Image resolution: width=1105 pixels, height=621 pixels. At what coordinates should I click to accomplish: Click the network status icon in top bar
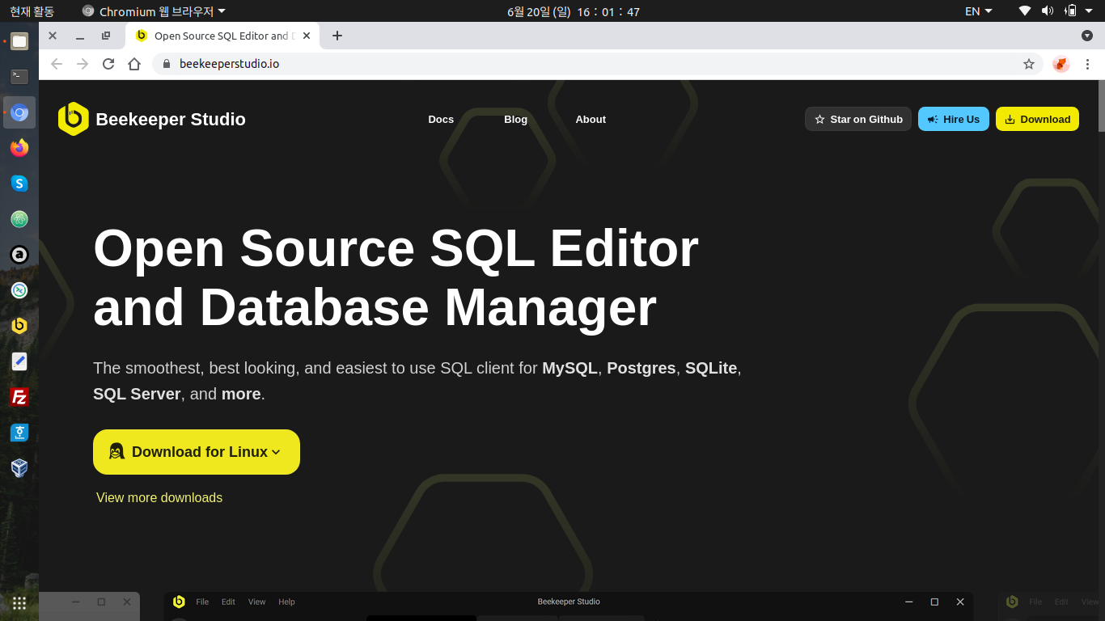click(1025, 11)
